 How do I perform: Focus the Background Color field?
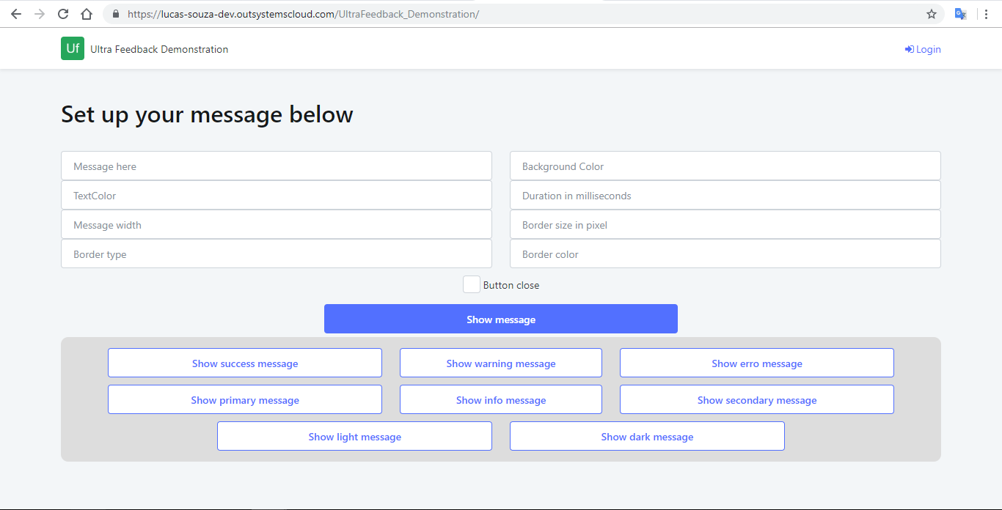pos(725,166)
